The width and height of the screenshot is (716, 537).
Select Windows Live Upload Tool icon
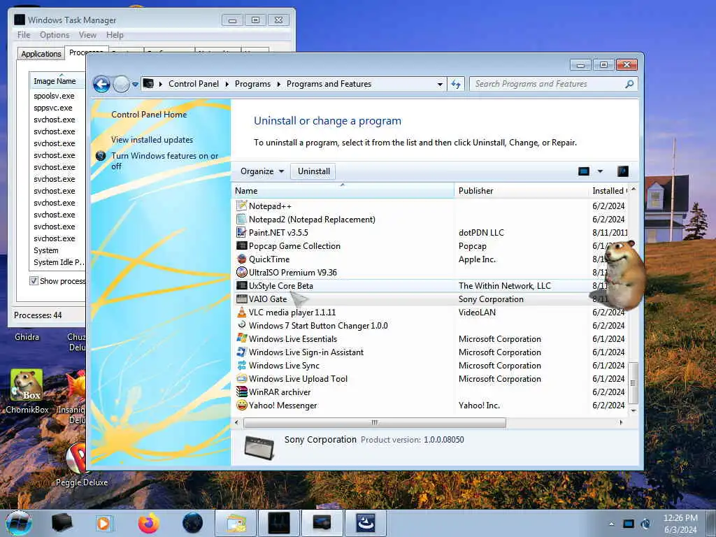click(241, 378)
